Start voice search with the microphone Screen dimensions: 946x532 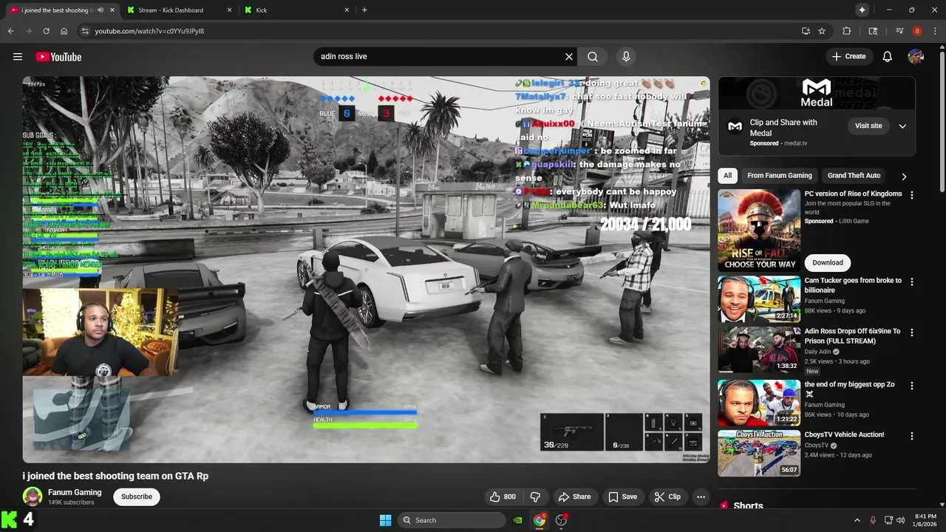point(626,57)
